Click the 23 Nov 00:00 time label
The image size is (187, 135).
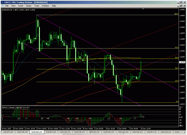pyautogui.click(x=41, y=128)
